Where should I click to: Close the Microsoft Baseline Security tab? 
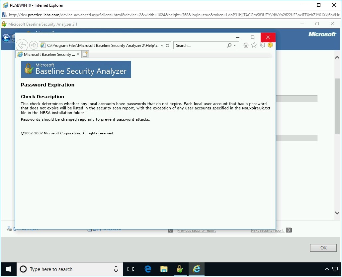[78, 54]
